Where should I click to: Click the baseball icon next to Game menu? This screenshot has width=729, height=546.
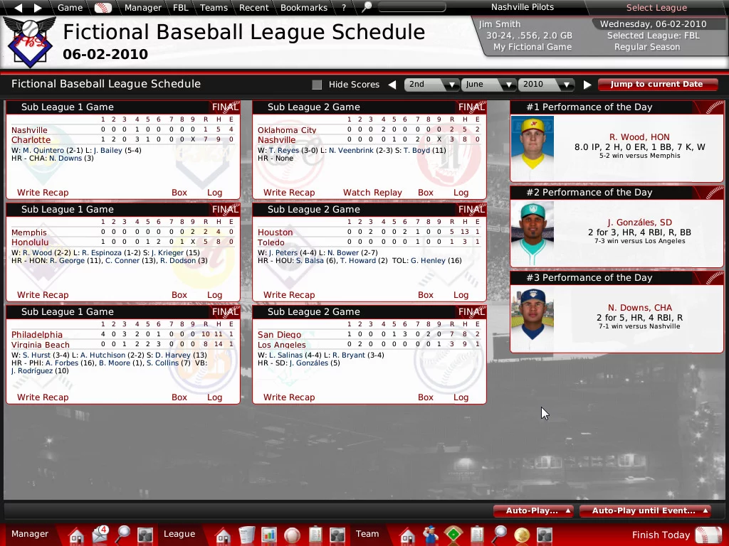(x=103, y=7)
